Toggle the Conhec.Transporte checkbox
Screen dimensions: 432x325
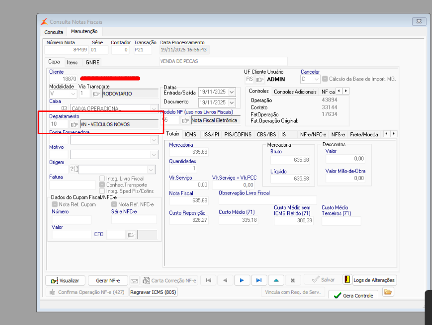click(x=102, y=185)
